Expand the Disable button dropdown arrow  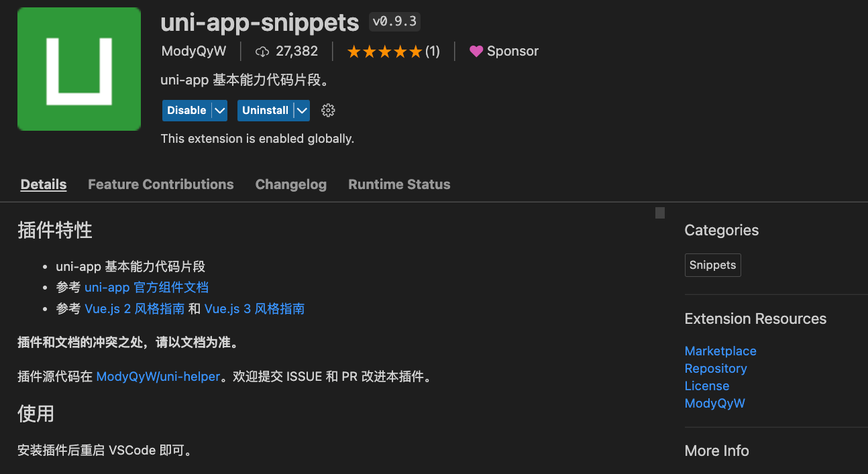pyautogui.click(x=219, y=111)
